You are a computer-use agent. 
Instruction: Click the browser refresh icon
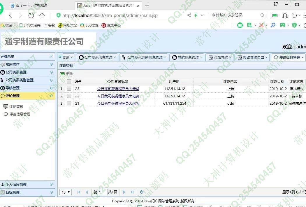coord(31,15)
